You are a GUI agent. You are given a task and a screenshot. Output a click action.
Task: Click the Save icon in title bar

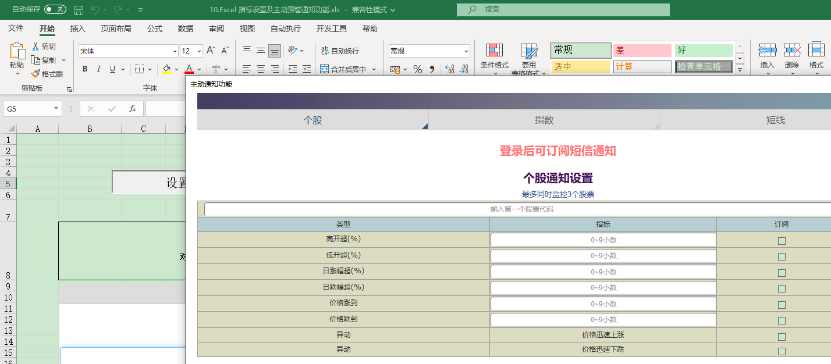[x=79, y=10]
